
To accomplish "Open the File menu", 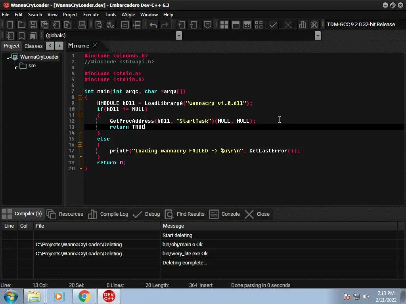I will coord(6,15).
